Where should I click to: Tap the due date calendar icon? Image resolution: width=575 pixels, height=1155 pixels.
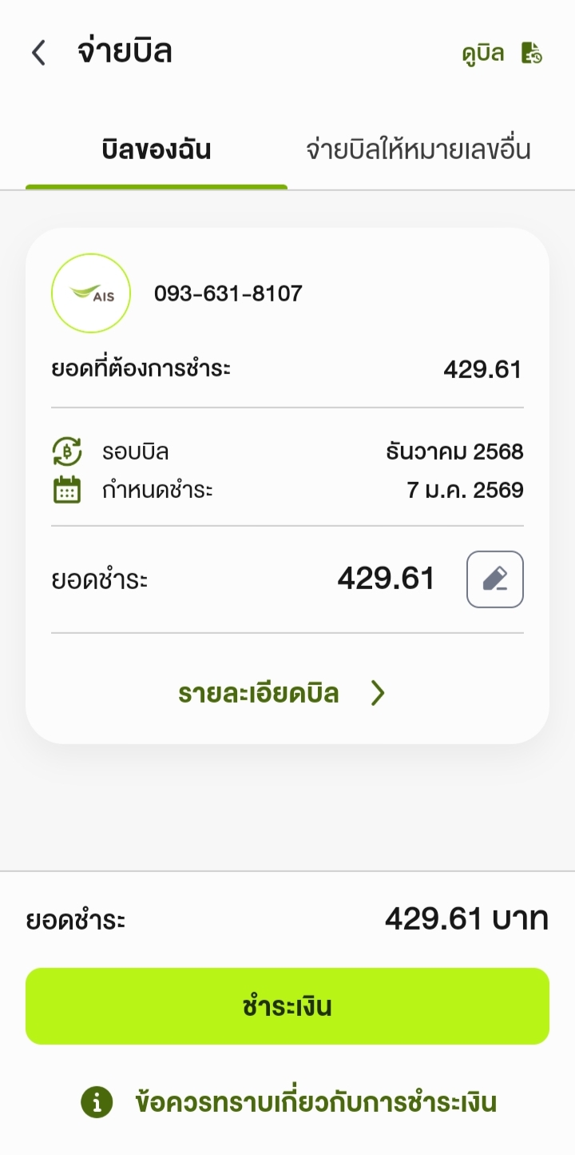[x=67, y=489]
